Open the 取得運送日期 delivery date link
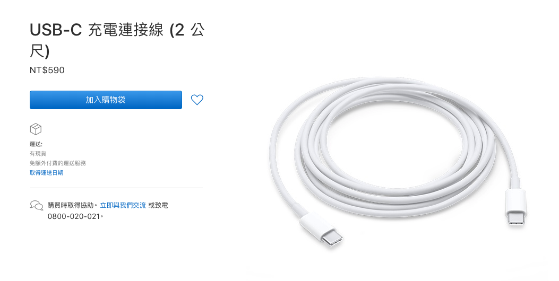This screenshot has width=559, height=281. click(46, 173)
